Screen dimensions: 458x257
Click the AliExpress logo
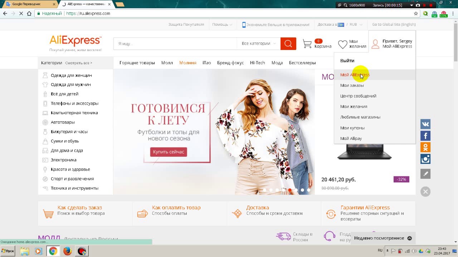coord(75,41)
